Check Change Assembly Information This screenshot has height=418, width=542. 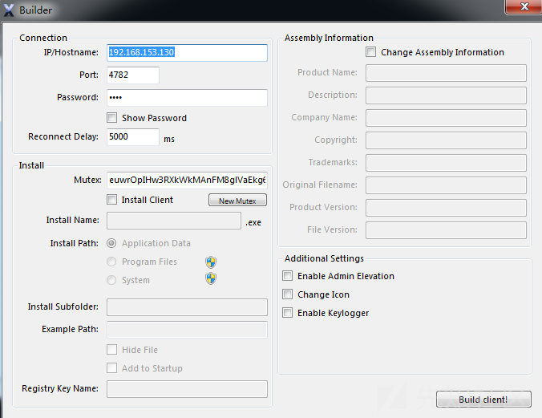[371, 52]
